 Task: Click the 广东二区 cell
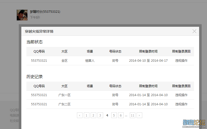65,104
